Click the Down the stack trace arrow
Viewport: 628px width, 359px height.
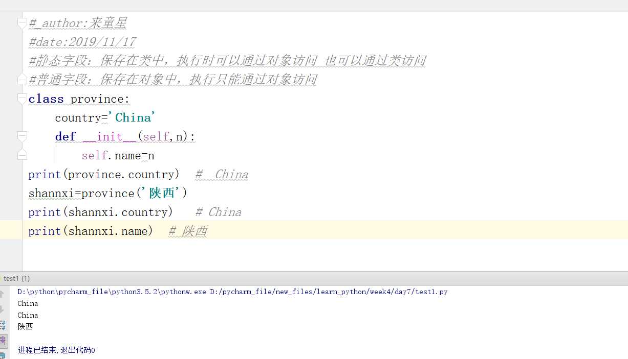click(x=3, y=309)
